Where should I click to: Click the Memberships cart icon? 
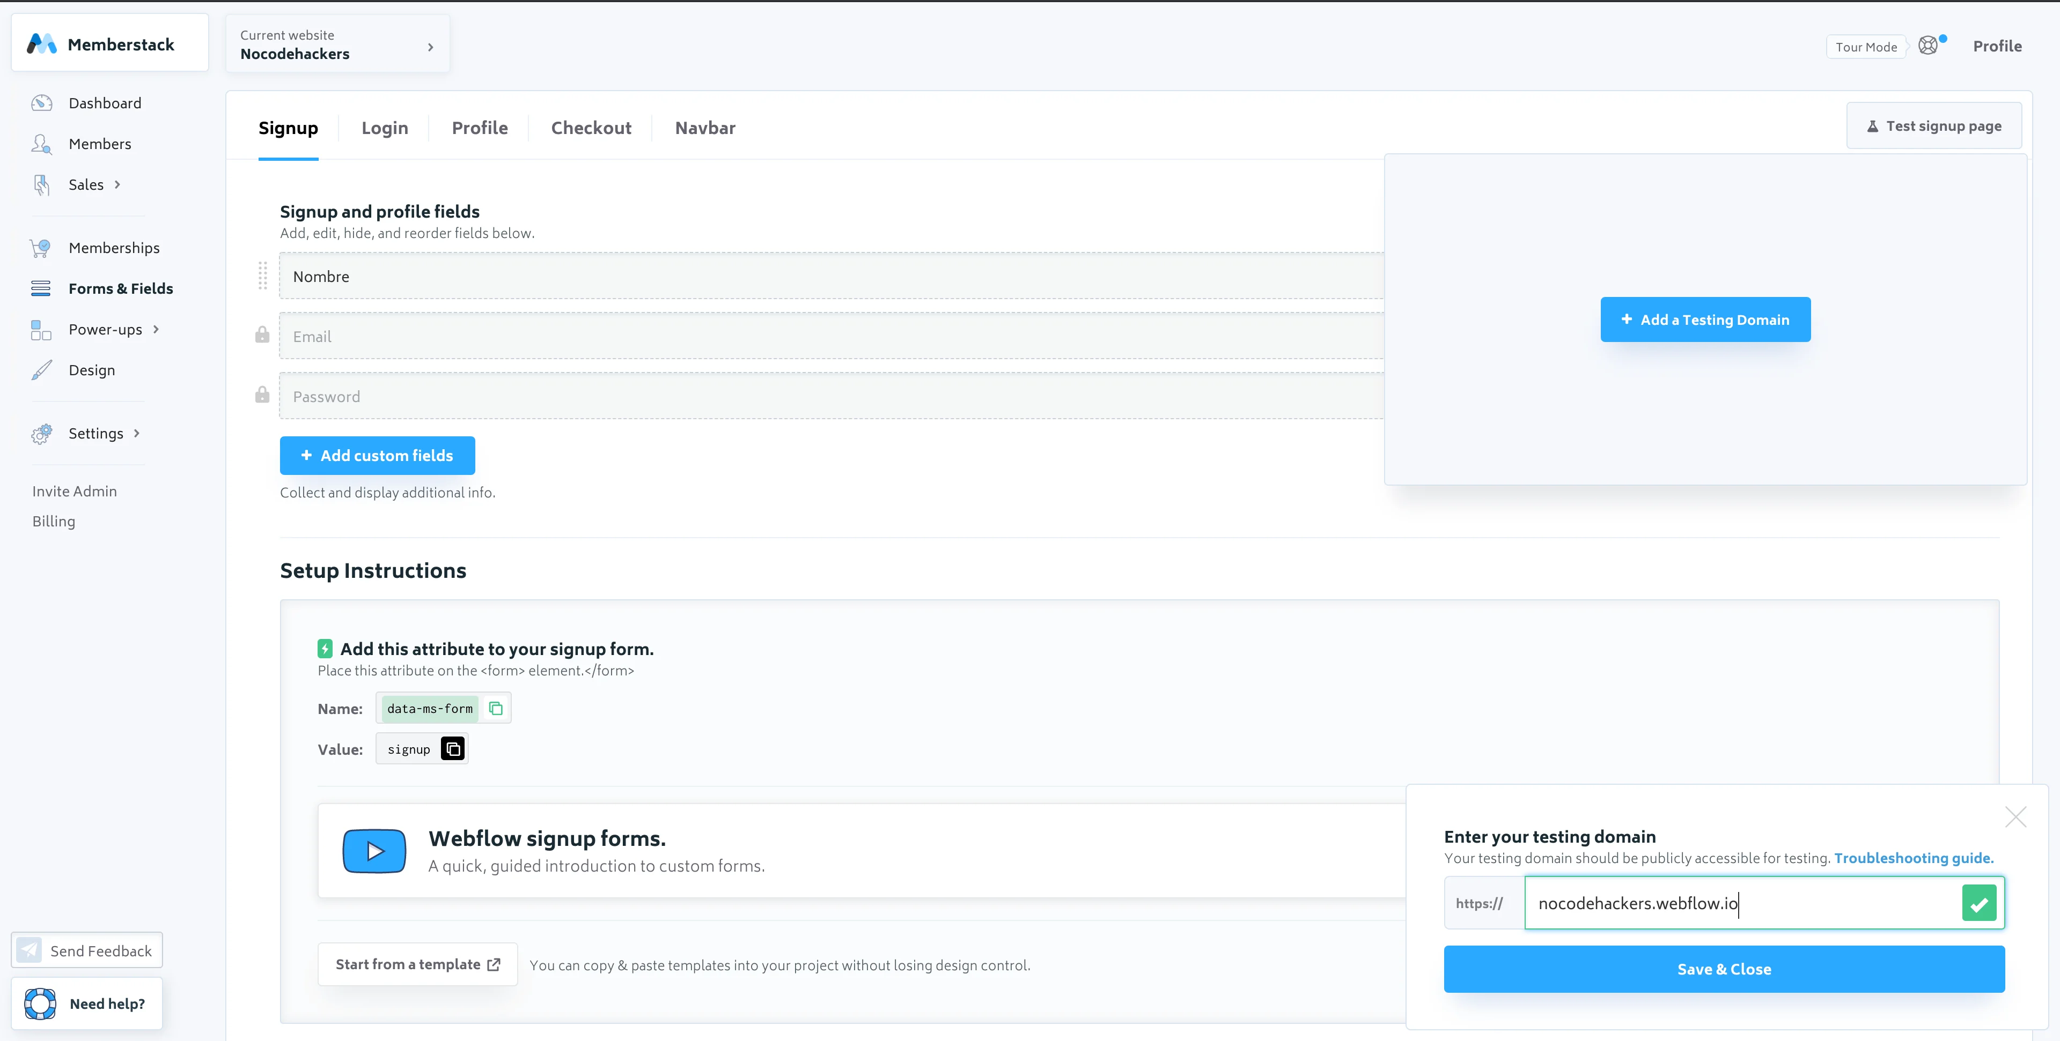point(40,248)
